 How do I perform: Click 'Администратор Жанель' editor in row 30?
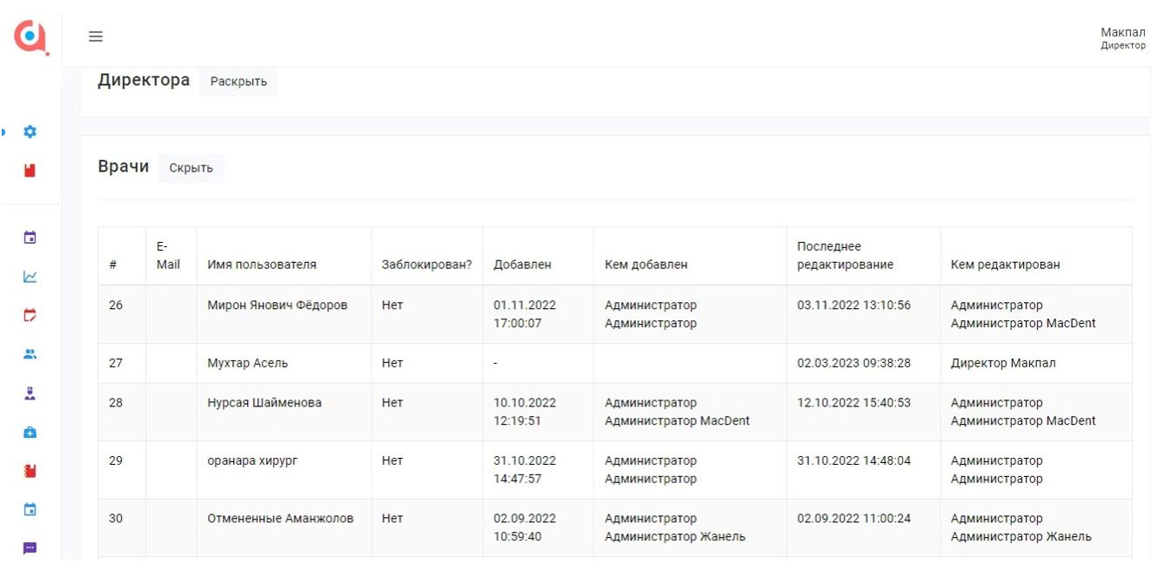1021,537
